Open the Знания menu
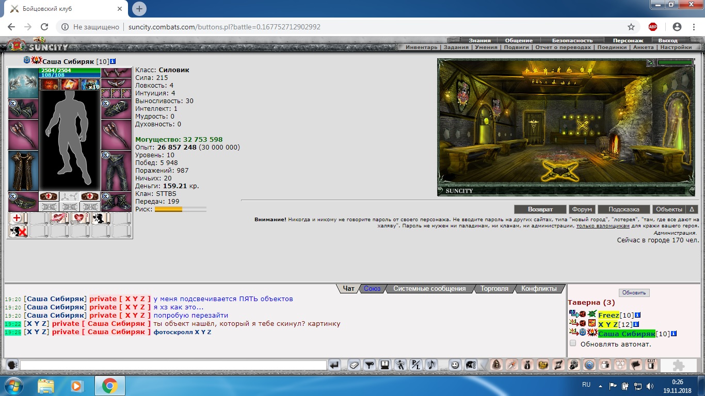This screenshot has height=396, width=705. click(480, 40)
